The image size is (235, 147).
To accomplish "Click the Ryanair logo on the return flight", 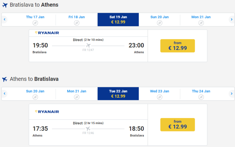I will click(x=47, y=112).
